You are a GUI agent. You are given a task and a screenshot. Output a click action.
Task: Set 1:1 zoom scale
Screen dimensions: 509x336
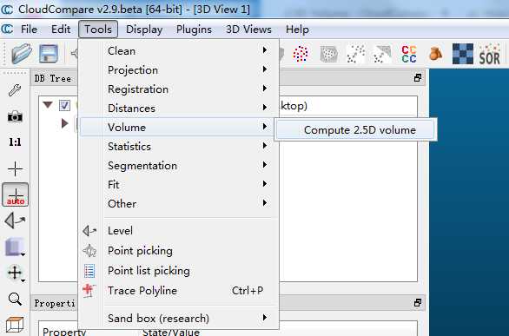(15, 142)
